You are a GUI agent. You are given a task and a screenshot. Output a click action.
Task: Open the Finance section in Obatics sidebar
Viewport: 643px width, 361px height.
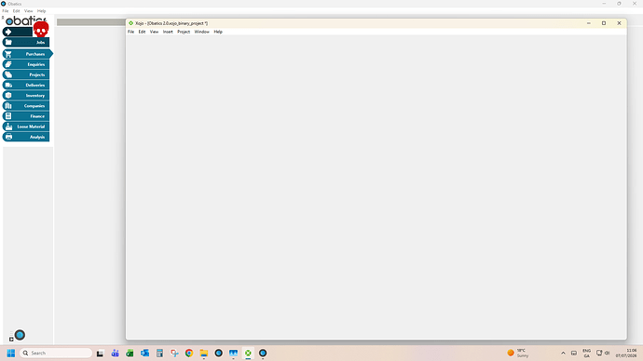coord(26,116)
